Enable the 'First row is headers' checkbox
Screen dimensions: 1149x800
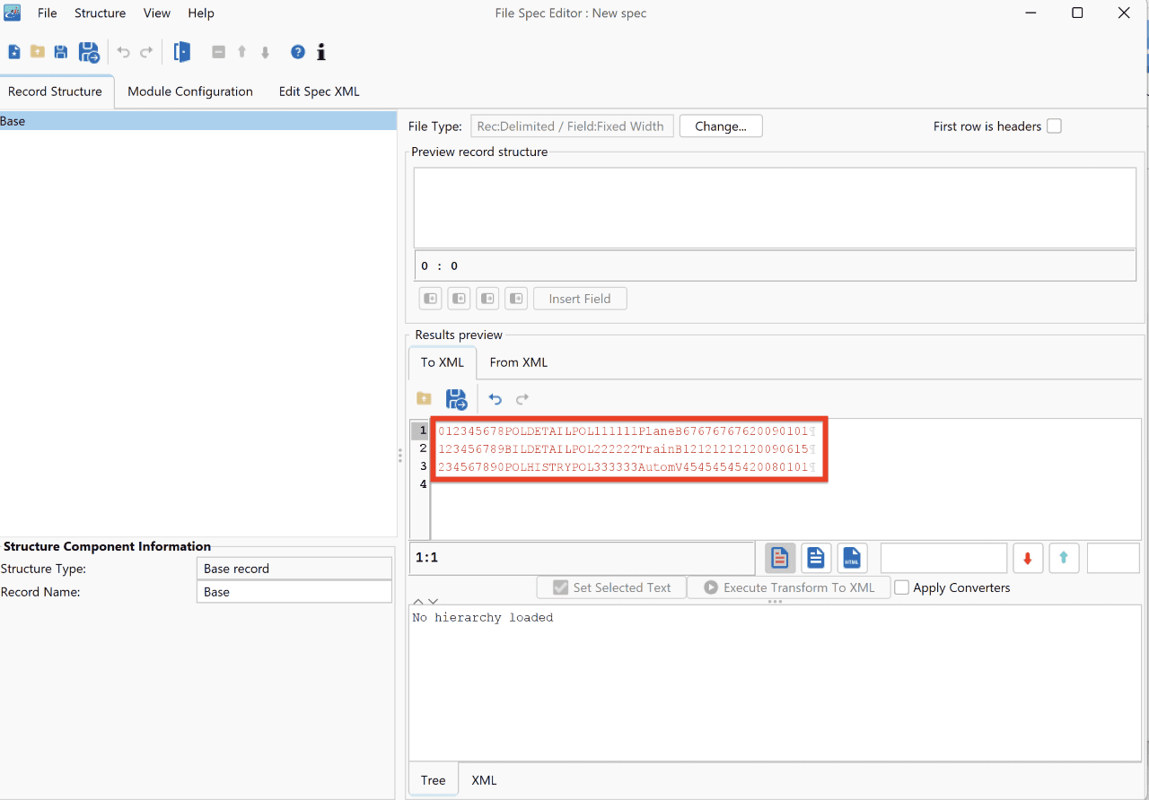1054,126
